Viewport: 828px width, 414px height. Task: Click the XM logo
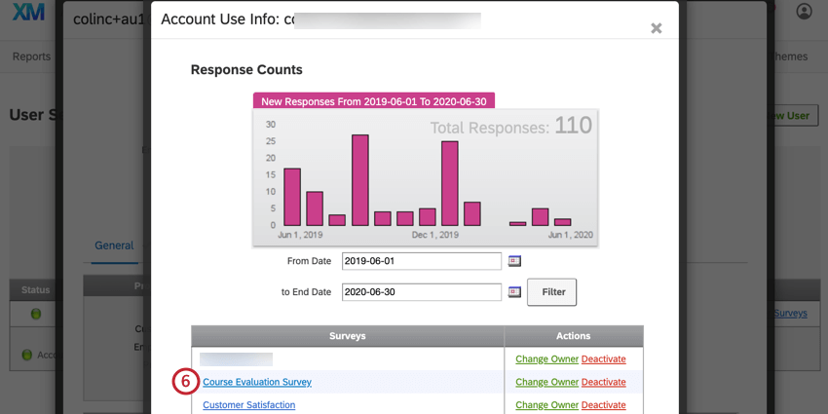click(x=29, y=13)
